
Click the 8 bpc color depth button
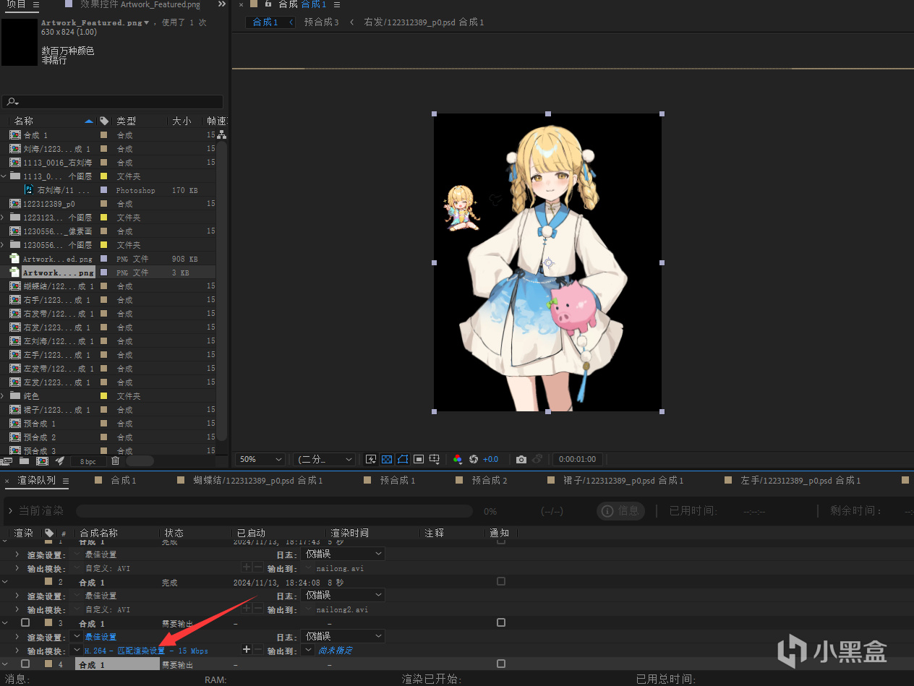[x=87, y=460]
